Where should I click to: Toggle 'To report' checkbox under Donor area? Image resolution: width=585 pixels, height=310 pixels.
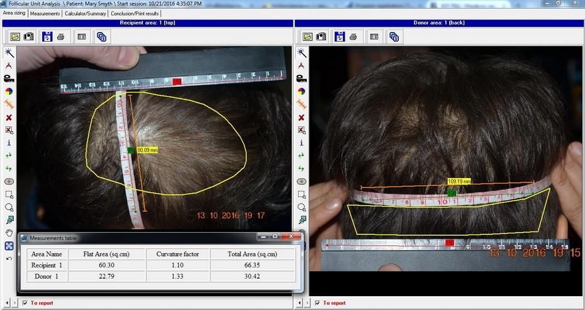317,303
